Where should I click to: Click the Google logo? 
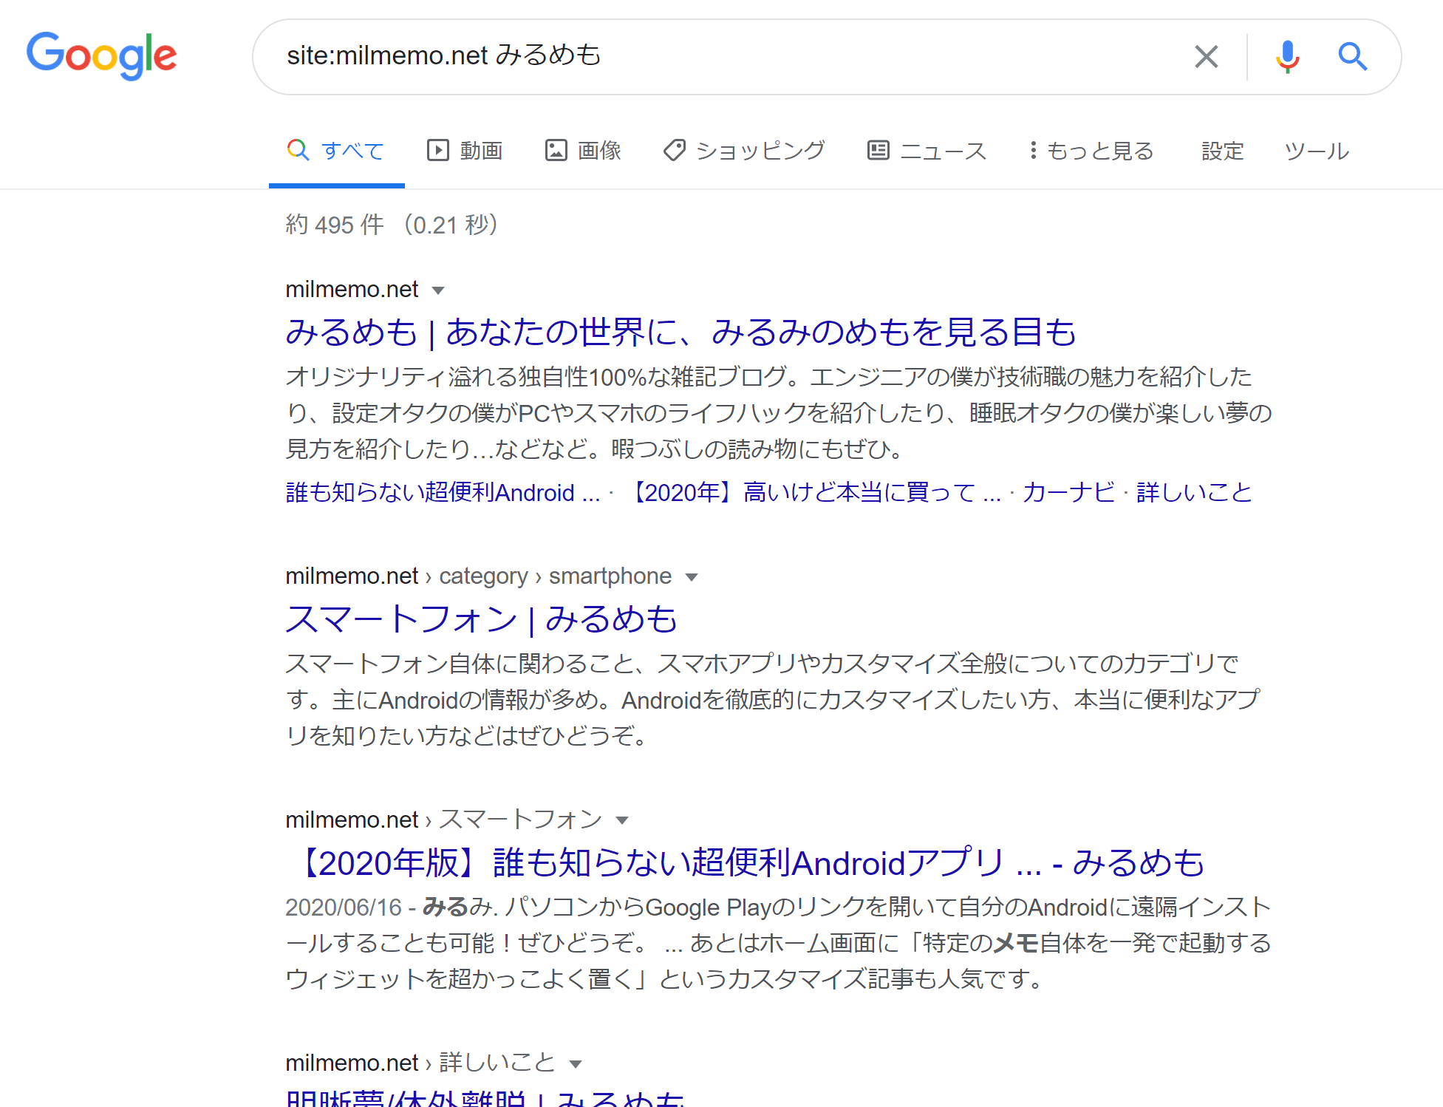(101, 56)
